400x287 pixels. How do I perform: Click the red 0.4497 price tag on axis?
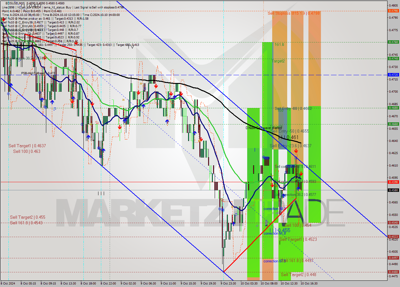point(393,258)
